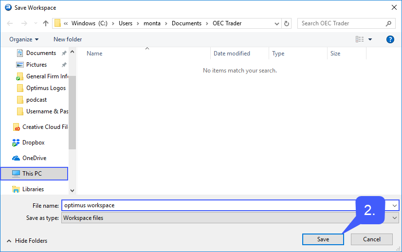Viewport: 402px width, 252px height.
Task: Open the view options dropdown arrow
Action: tap(370, 39)
